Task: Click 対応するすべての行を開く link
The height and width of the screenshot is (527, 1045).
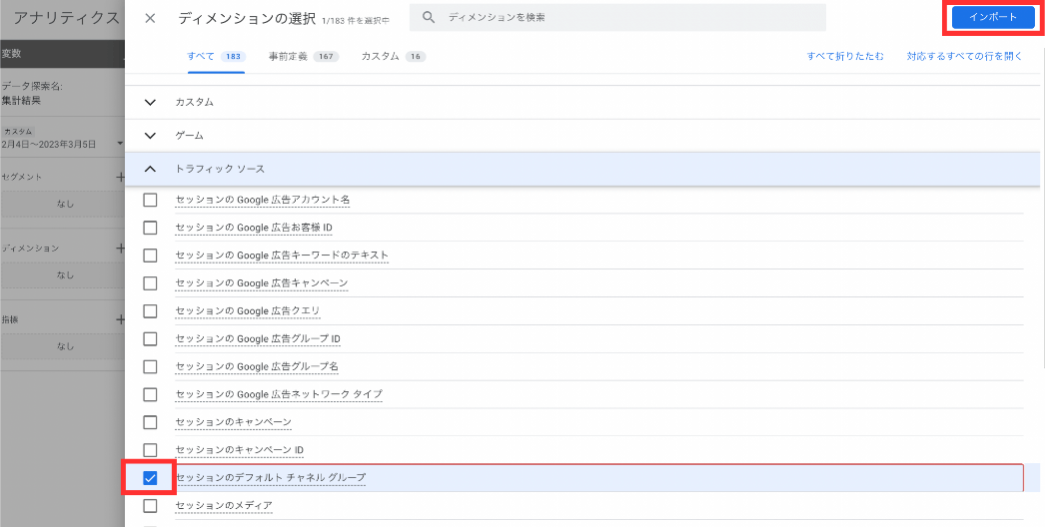Action: coord(964,57)
